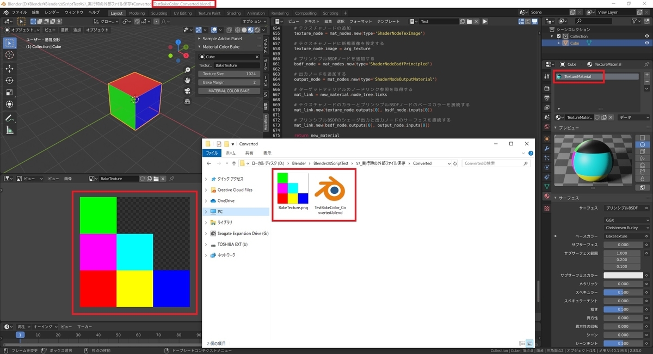Screen dimensions: 653x354
Task: Click the Template menu in text editor
Action: tap(388, 21)
